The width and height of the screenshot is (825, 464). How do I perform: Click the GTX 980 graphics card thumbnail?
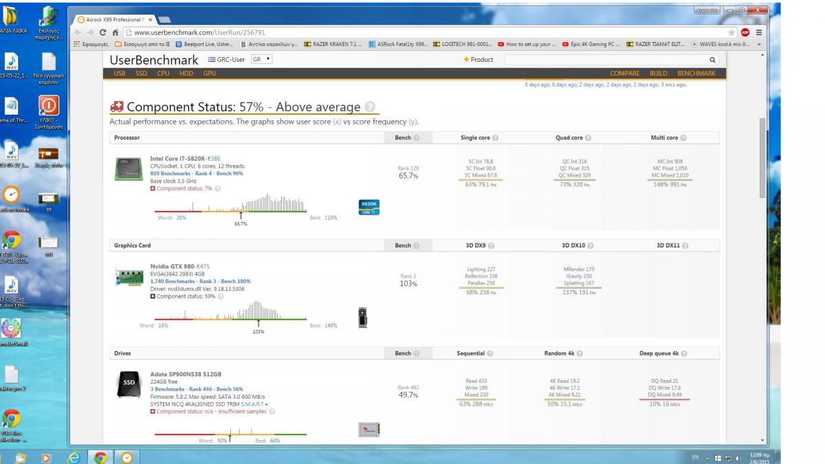363,317
